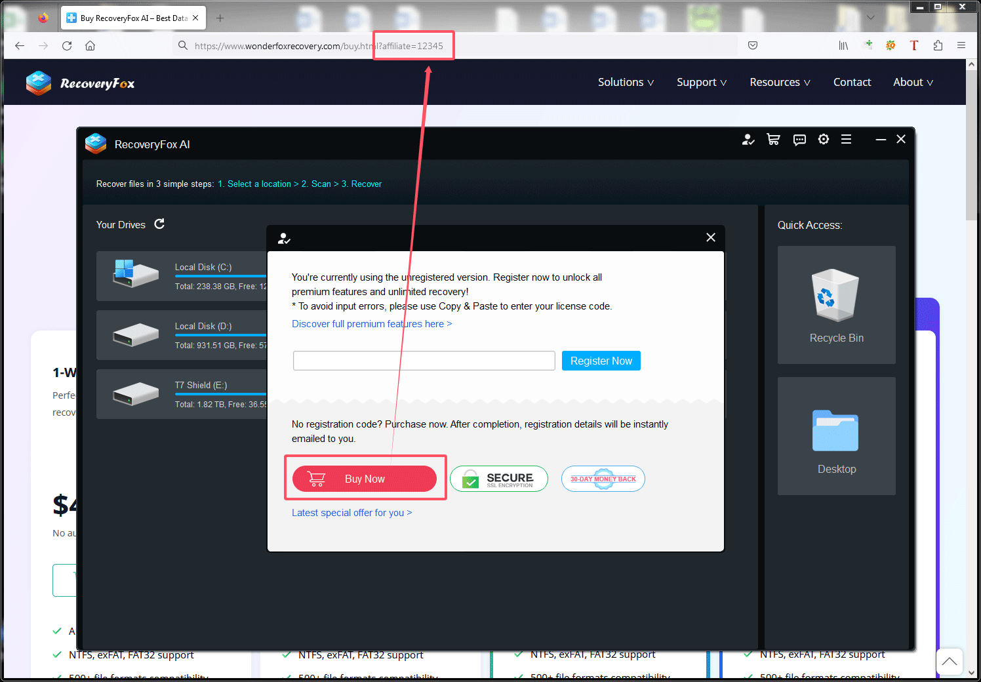The image size is (981, 682).
Task: Open the RecoveryFox hamburger menu
Action: 847,139
